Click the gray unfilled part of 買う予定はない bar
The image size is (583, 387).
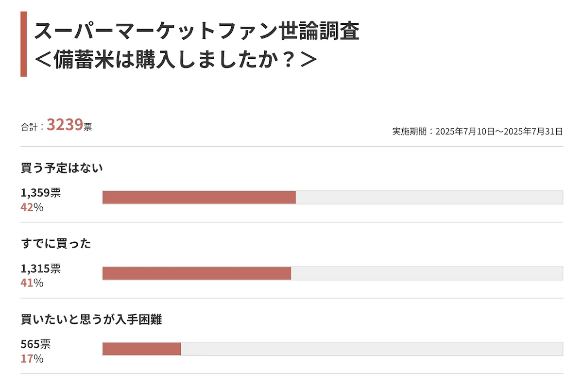[429, 198]
